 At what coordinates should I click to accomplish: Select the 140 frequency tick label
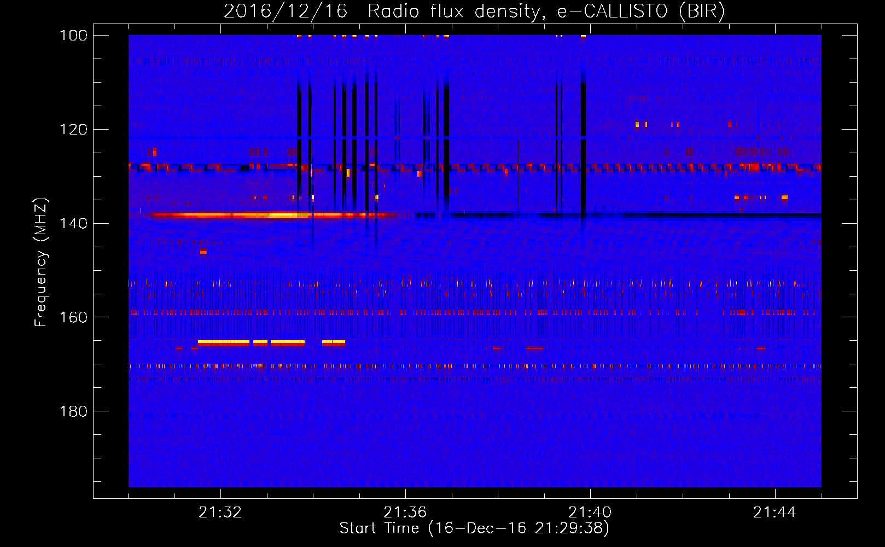point(74,224)
